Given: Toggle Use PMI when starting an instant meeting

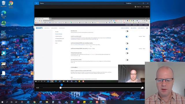Looking at the screenshot, I should [x=127, y=49].
